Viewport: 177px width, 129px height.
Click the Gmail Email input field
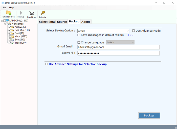119,47
